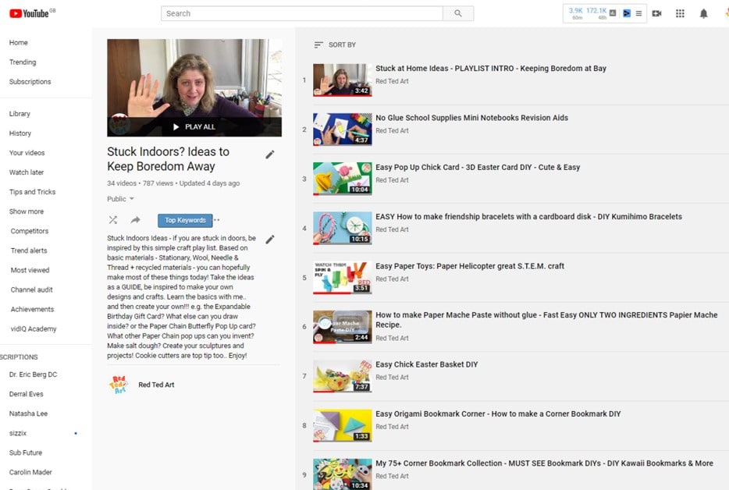
Task: Play all videos in playlist
Action: (194, 126)
